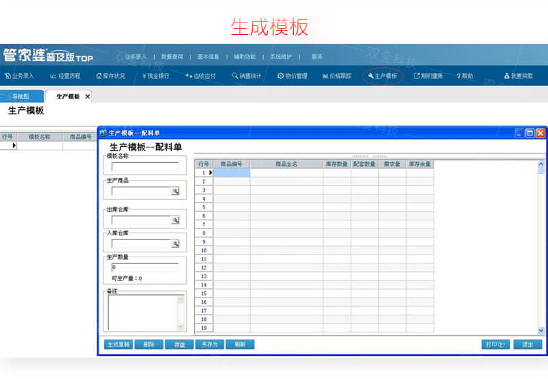Open 业务录入 in the blue toolbar

click(x=19, y=76)
